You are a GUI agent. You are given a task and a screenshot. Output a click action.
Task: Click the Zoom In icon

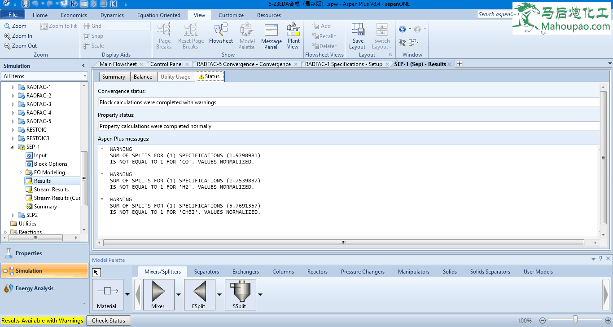tap(8, 36)
